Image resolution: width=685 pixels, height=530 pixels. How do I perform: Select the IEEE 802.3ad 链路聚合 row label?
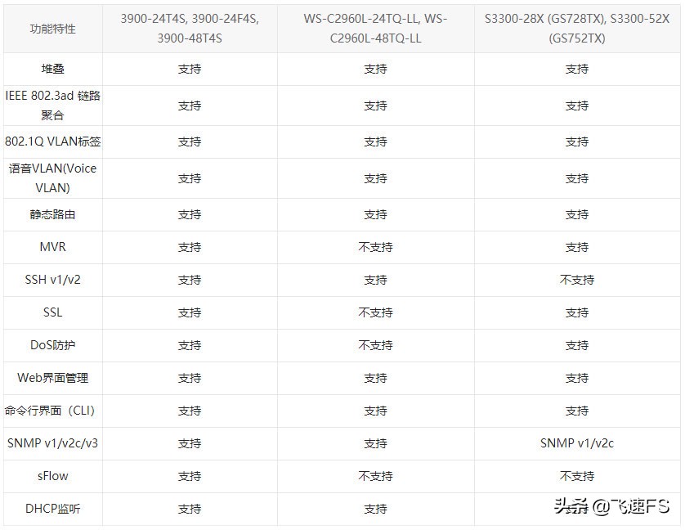coord(52,106)
